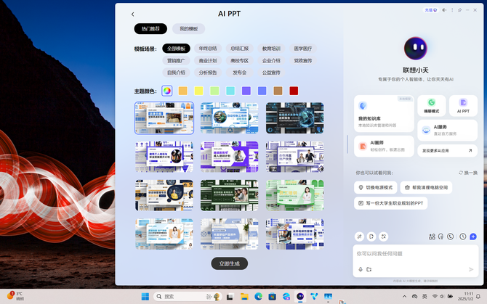Viewport: 487px width, 304px height.
Task: Select the dark green classroom template
Action: [230, 195]
